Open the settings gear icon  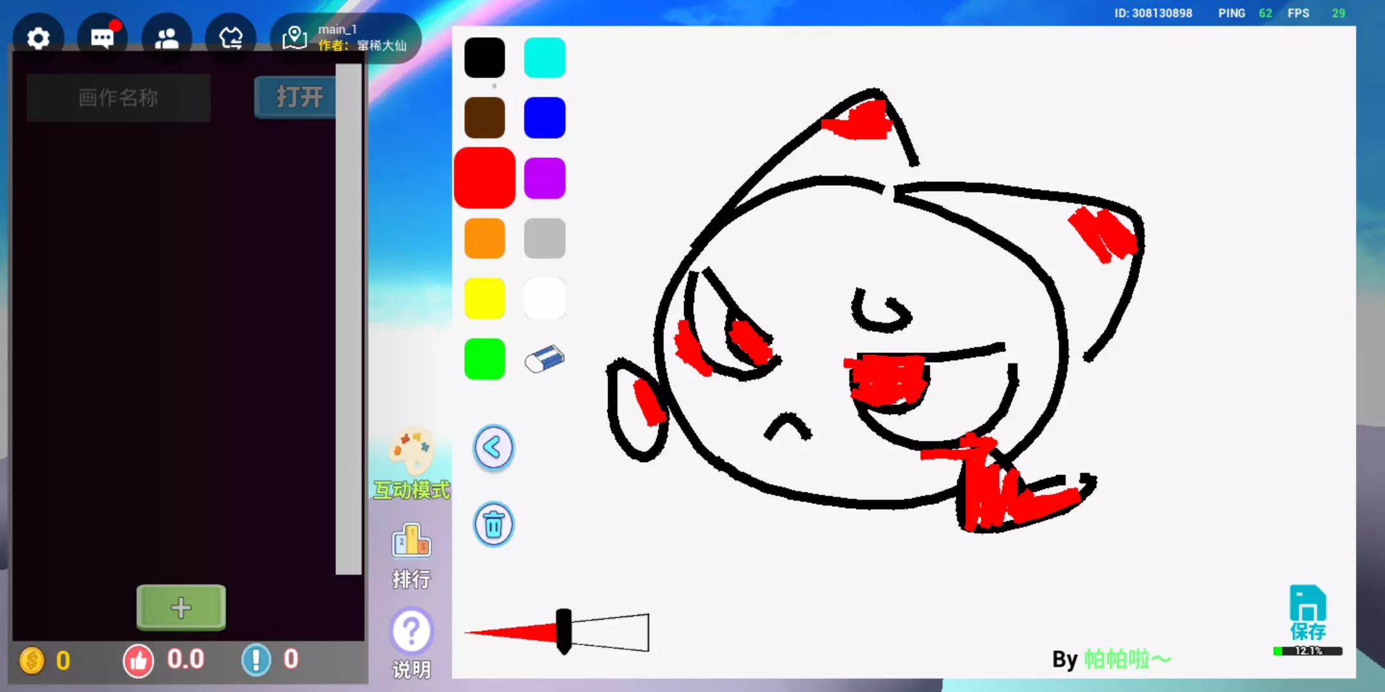38,38
